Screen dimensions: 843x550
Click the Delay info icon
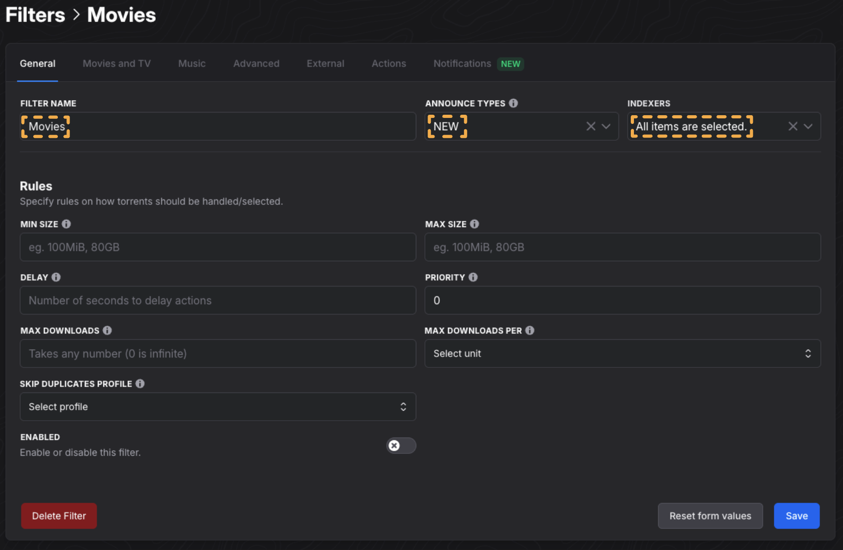click(x=56, y=277)
